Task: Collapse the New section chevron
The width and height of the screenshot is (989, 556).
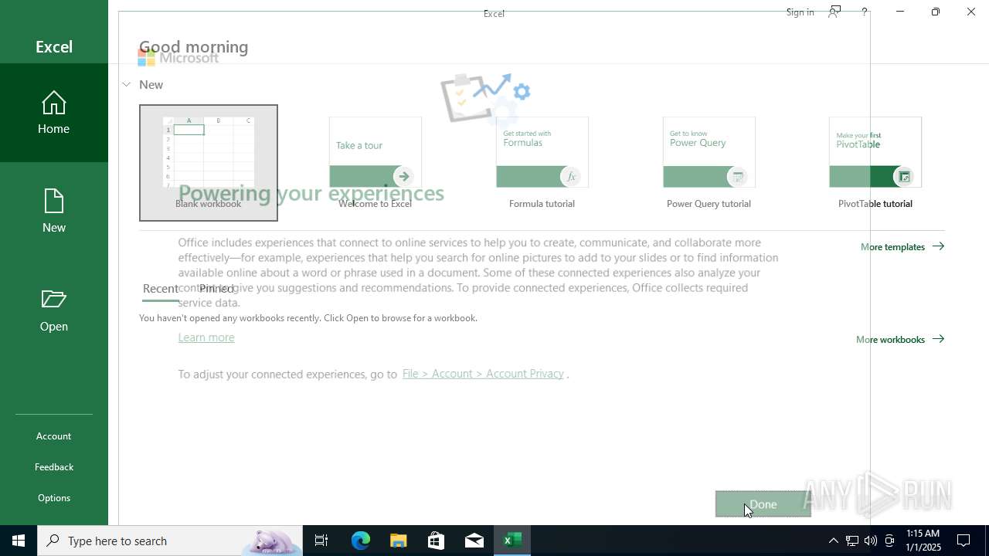Action: 127,84
